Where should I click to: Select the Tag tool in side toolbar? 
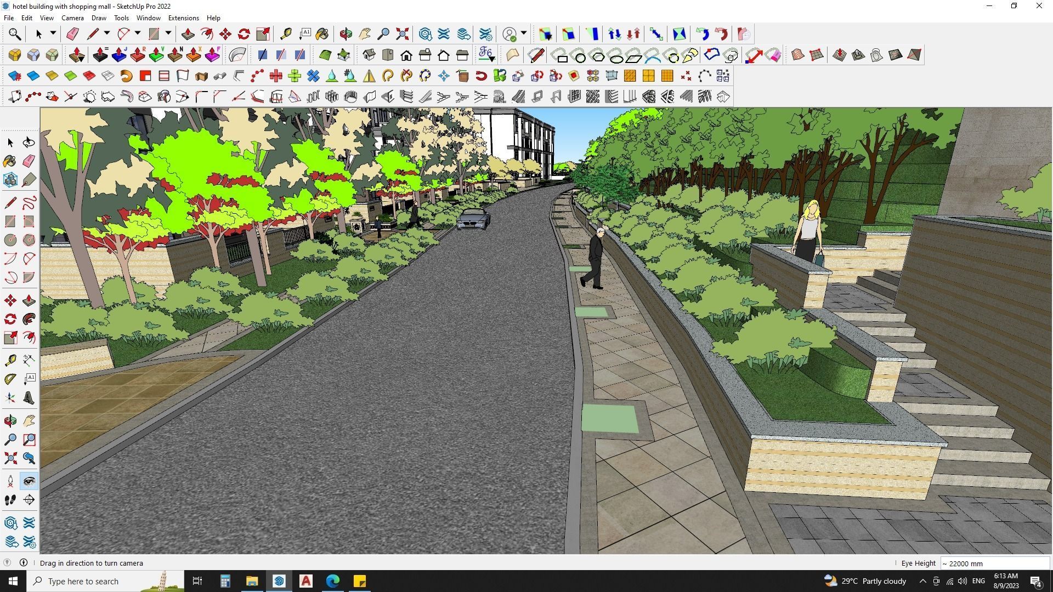coord(29,180)
